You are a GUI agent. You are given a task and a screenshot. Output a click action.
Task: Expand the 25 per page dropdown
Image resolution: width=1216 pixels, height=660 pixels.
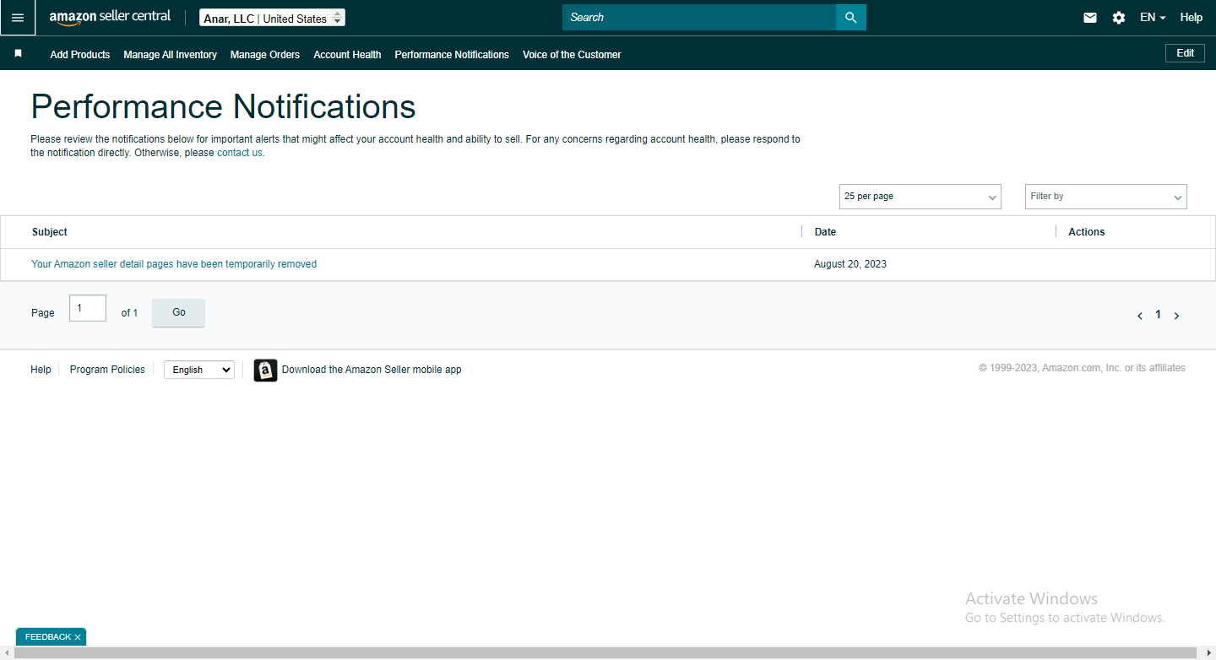[920, 197]
